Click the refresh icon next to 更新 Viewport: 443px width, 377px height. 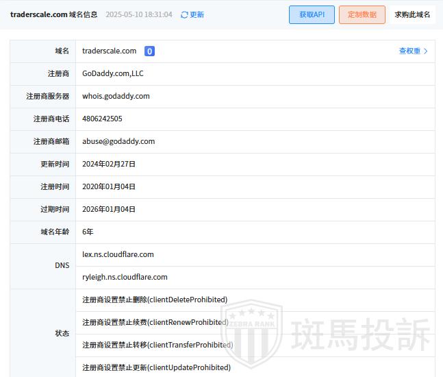point(184,14)
